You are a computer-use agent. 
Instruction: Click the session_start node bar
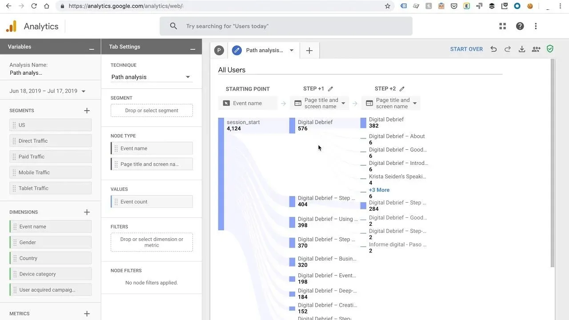[221, 174]
